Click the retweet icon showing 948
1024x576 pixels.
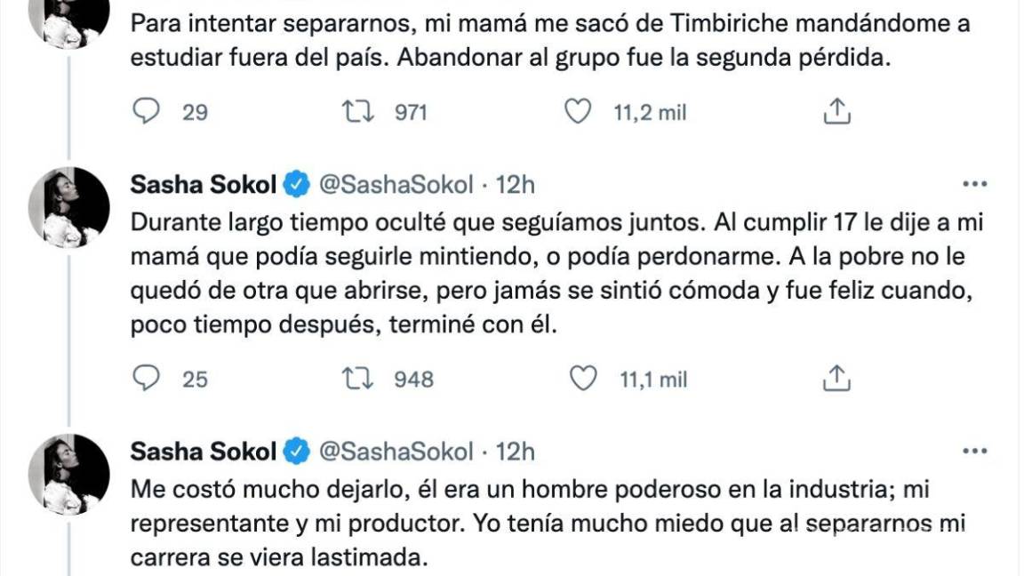[359, 379]
